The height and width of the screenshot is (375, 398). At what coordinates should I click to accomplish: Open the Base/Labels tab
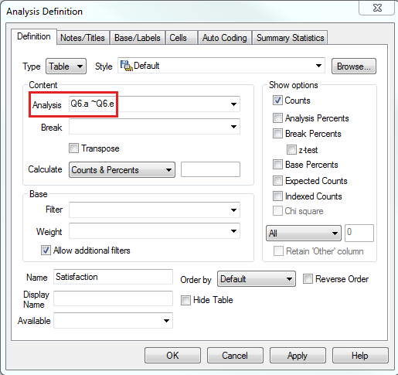pyautogui.click(x=138, y=38)
